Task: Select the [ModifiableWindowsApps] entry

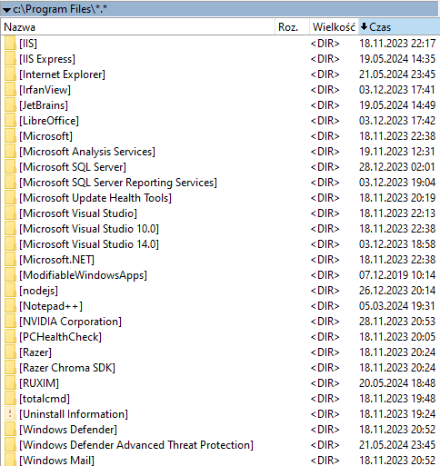Action: click(83, 275)
